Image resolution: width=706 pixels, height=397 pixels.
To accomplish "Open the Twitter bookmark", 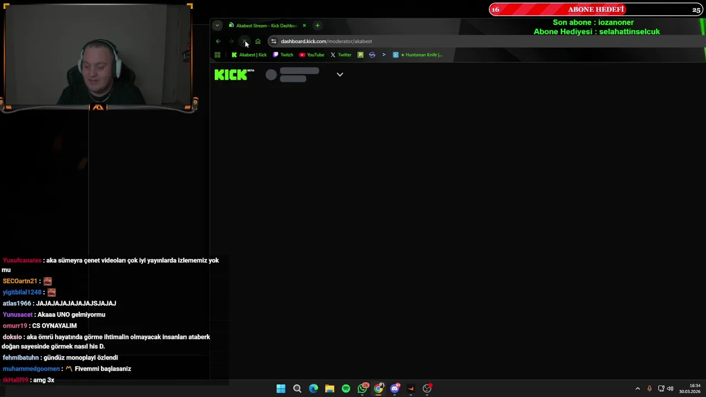I will 341,55.
